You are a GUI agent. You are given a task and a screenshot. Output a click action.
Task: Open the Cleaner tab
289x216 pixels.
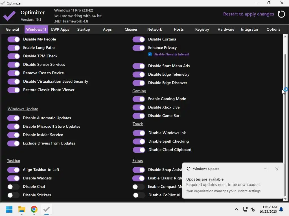131,29
